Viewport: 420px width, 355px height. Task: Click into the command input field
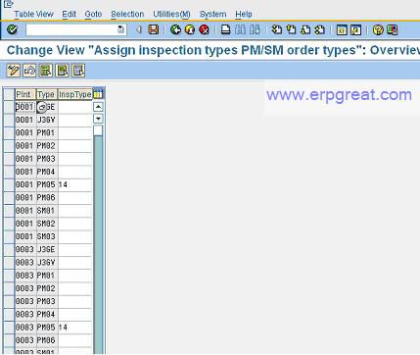click(x=71, y=29)
